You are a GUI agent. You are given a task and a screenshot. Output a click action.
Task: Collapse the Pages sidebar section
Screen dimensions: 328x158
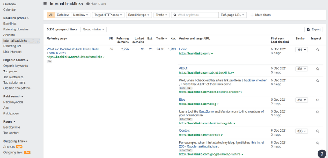pos(9,122)
